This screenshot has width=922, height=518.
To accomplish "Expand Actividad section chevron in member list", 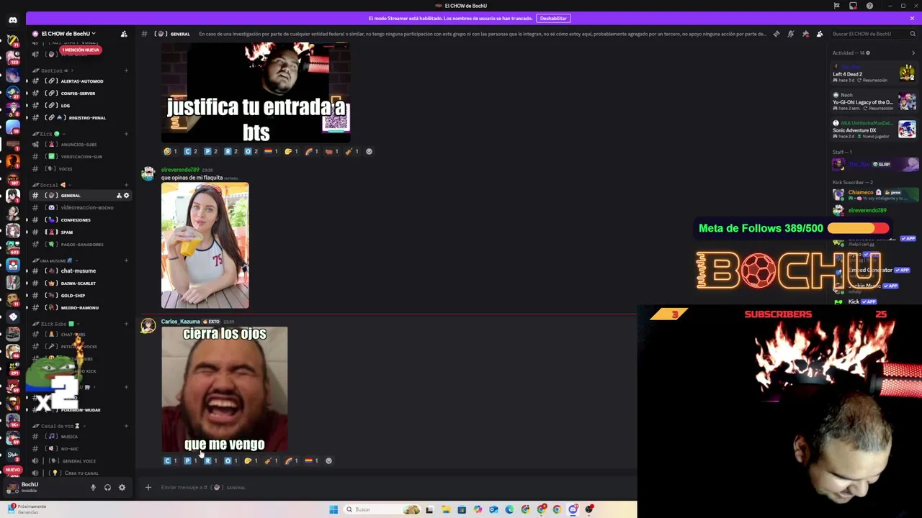I will (x=913, y=53).
